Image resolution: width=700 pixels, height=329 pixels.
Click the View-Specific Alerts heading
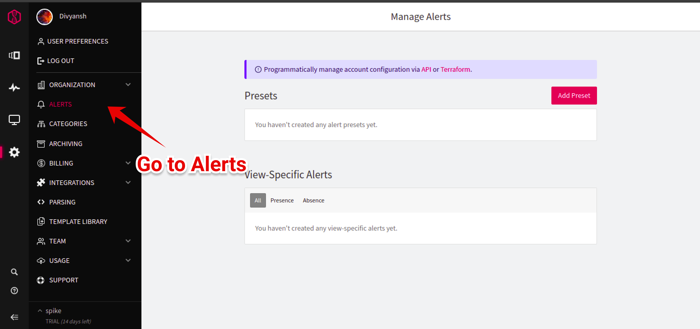pos(288,175)
